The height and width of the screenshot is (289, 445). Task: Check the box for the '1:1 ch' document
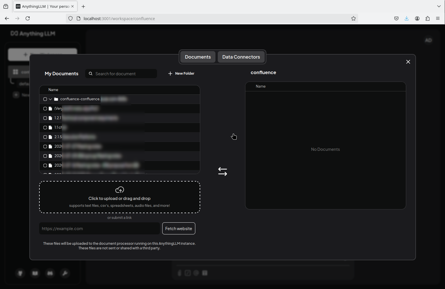(x=45, y=128)
